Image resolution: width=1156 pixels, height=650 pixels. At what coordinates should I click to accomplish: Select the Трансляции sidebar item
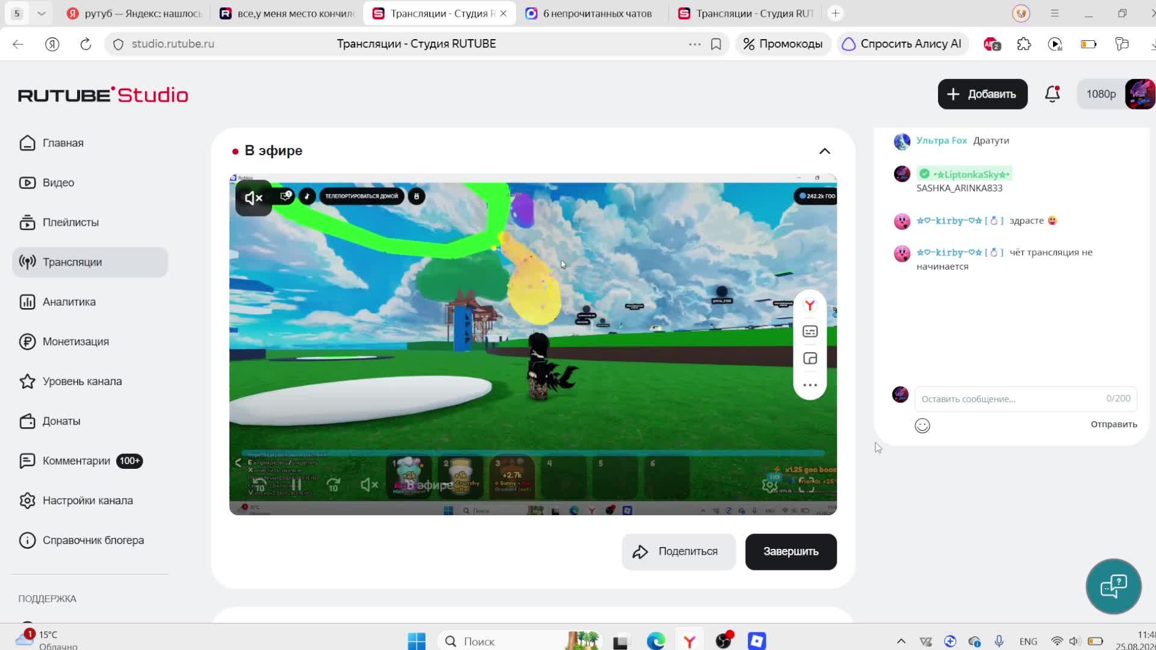90,262
